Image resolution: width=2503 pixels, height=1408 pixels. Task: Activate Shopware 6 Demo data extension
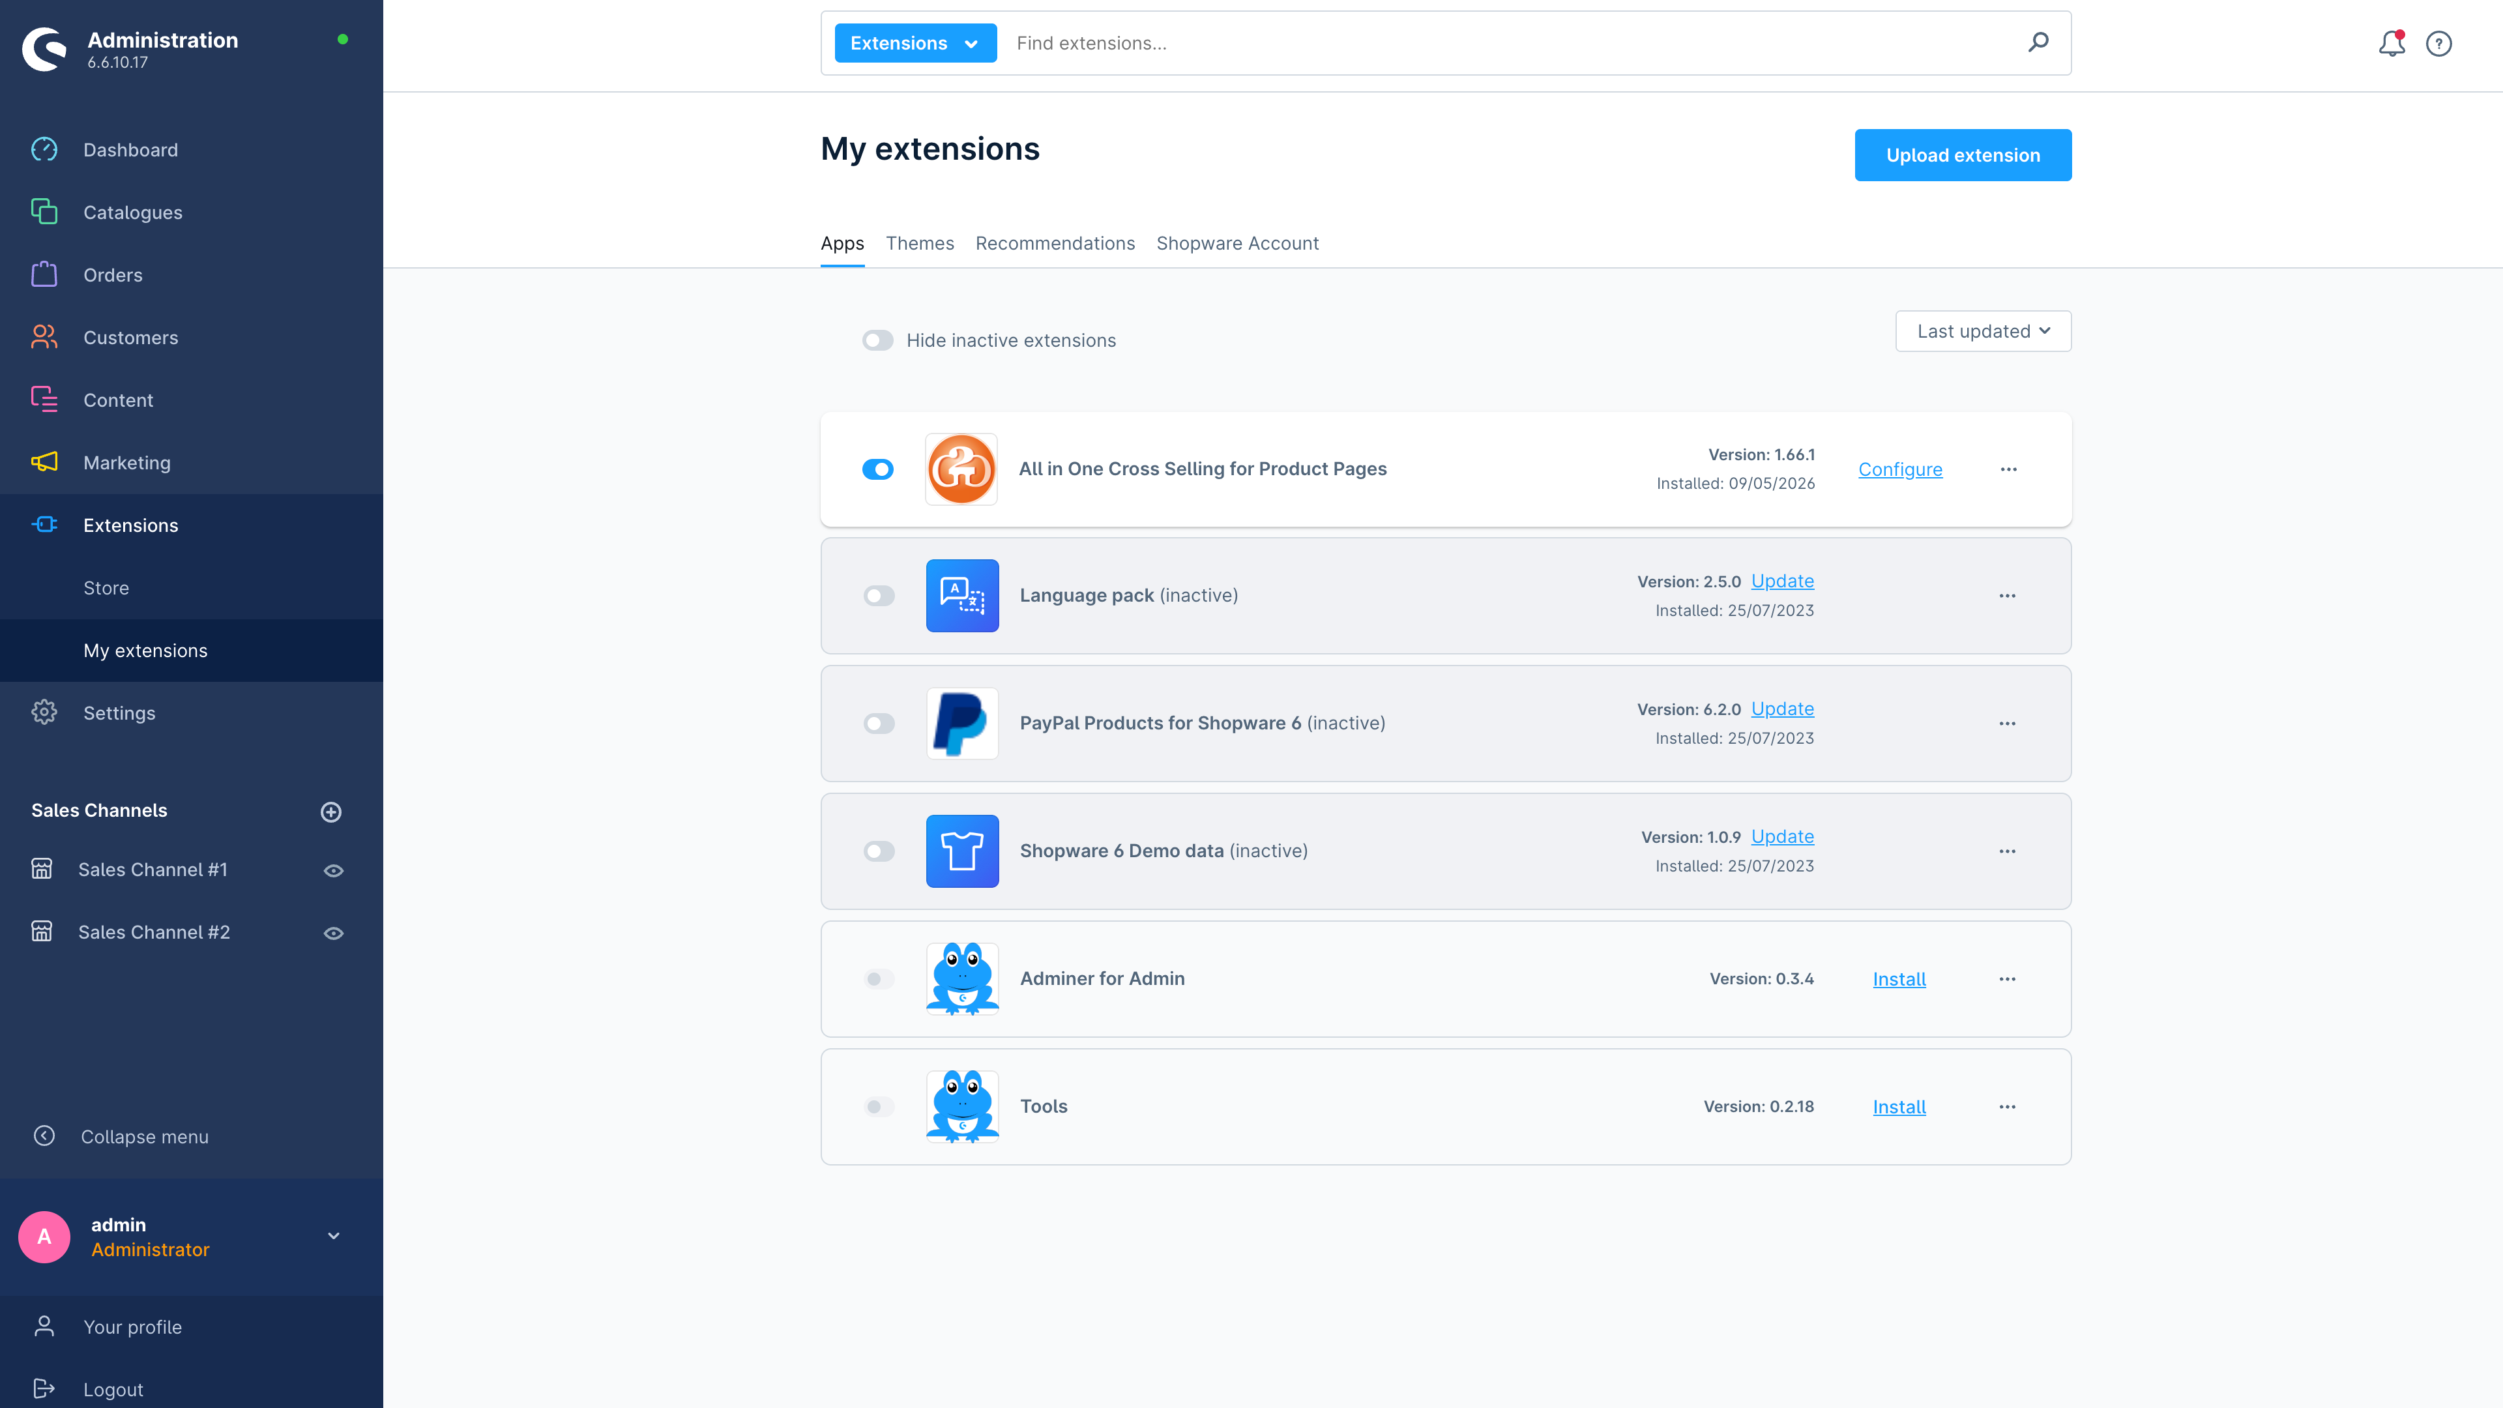pos(879,851)
